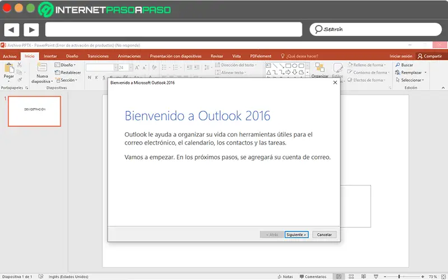Click the Cut scissors icon

[x=20, y=65]
